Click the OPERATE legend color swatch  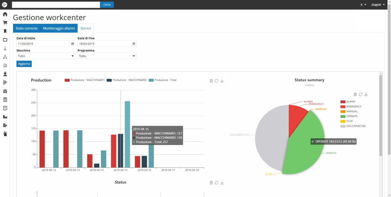tap(343, 116)
